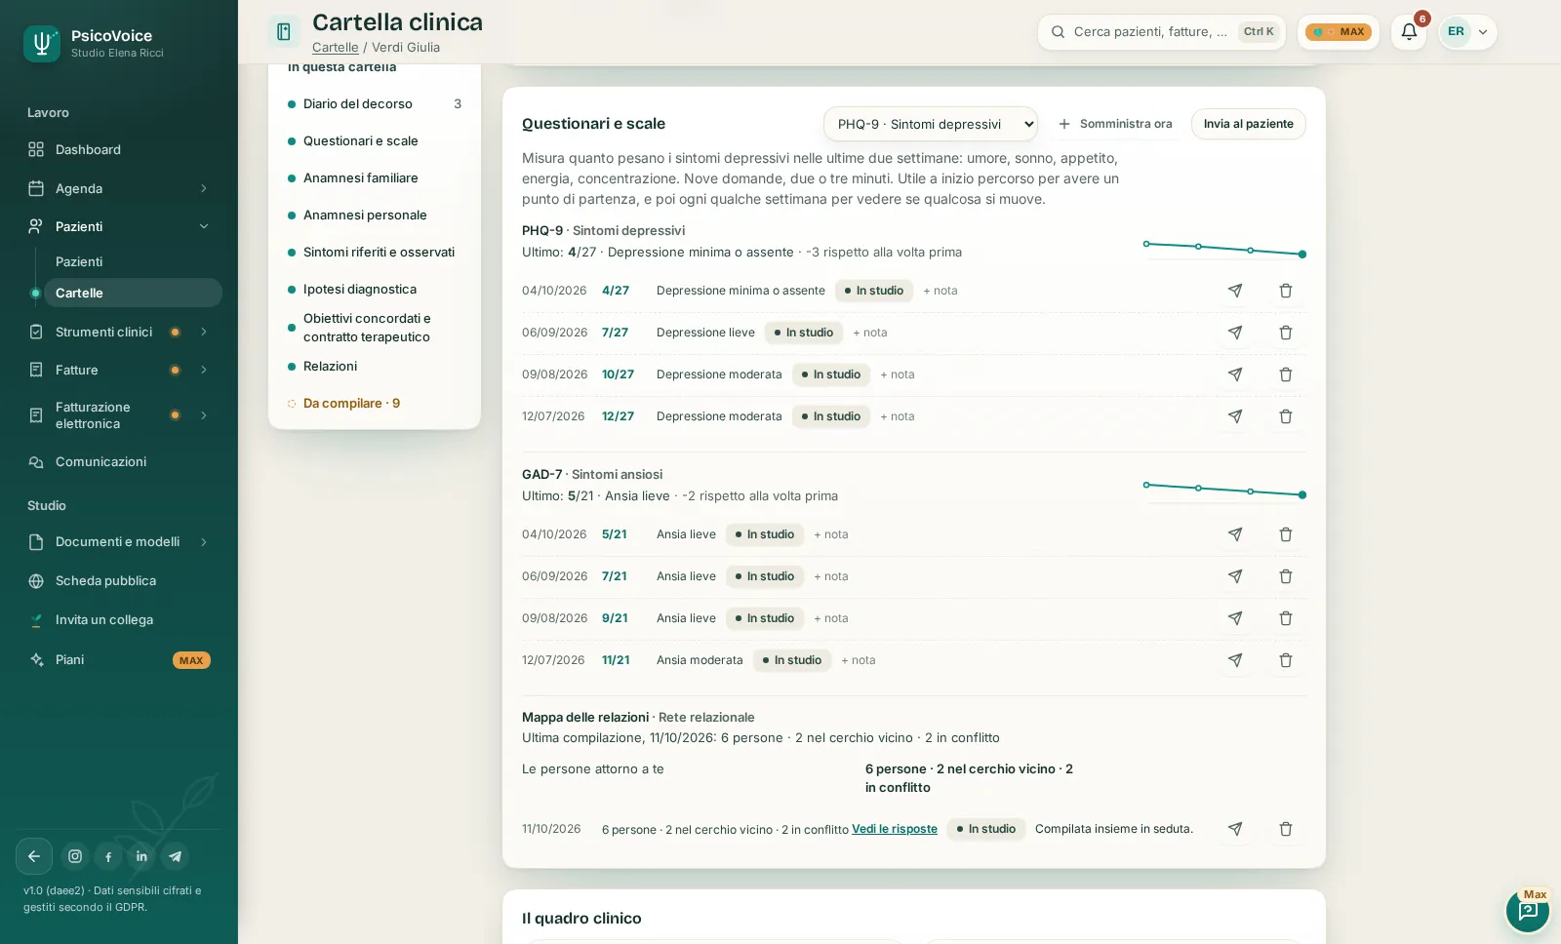1561x944 pixels.
Task: Open Comunicazioni in the sidebar
Action: [x=119, y=462]
